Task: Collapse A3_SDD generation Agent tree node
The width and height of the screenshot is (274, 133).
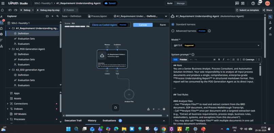Action: [10, 70]
